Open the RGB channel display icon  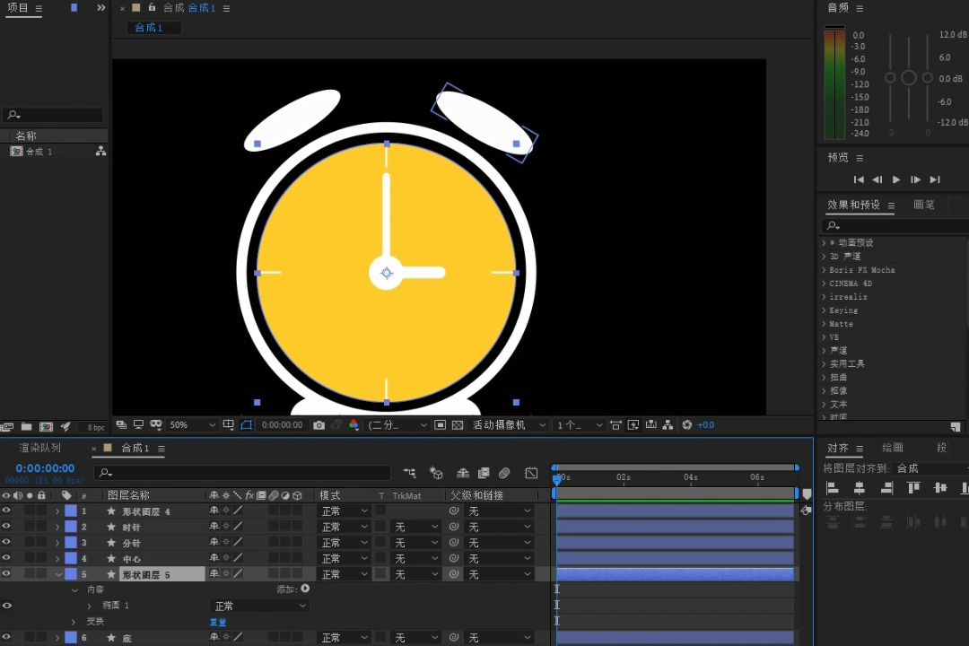click(x=354, y=424)
